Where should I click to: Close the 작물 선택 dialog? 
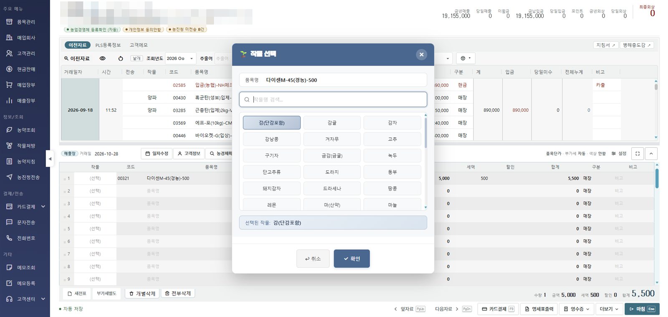(422, 54)
